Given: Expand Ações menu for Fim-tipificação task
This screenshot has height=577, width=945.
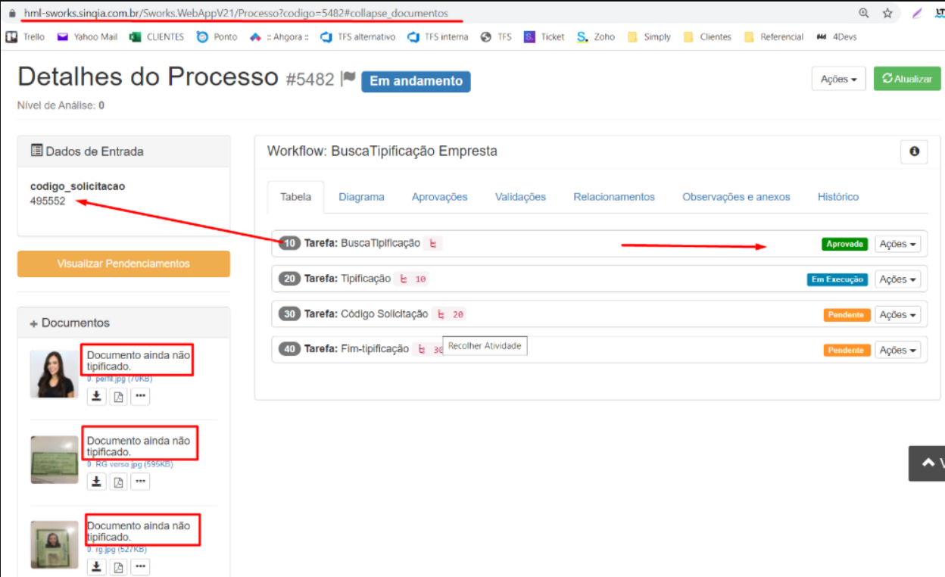Looking at the screenshot, I should 897,350.
